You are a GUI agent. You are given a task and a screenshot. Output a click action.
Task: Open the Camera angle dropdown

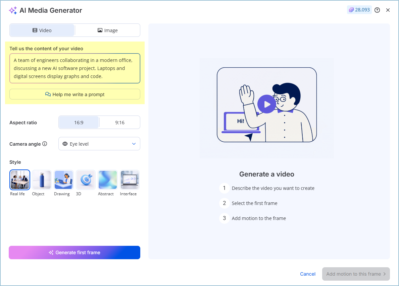(99, 144)
